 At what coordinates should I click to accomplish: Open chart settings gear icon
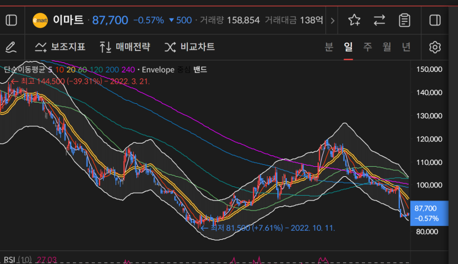[x=435, y=47]
